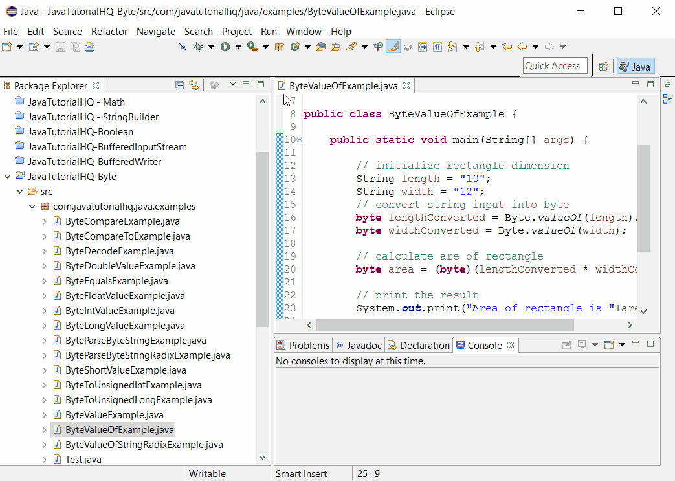Open the Print icon on the toolbar

click(x=90, y=47)
